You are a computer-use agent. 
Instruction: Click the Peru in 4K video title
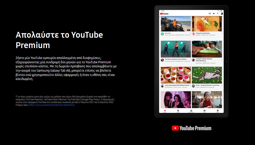tap(168, 33)
